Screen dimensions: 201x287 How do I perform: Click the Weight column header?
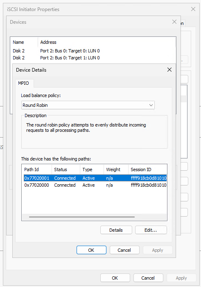(x=116, y=169)
